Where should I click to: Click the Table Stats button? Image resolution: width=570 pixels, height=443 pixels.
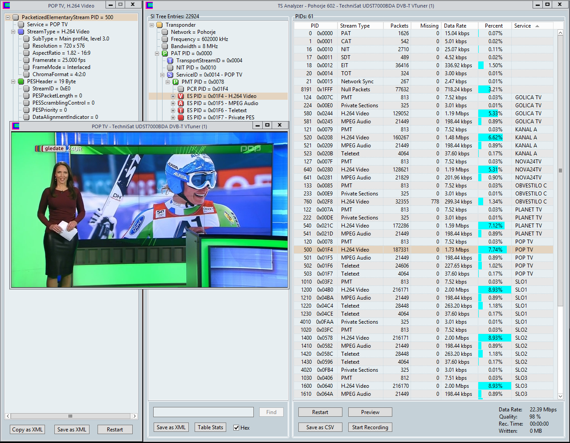[210, 427]
